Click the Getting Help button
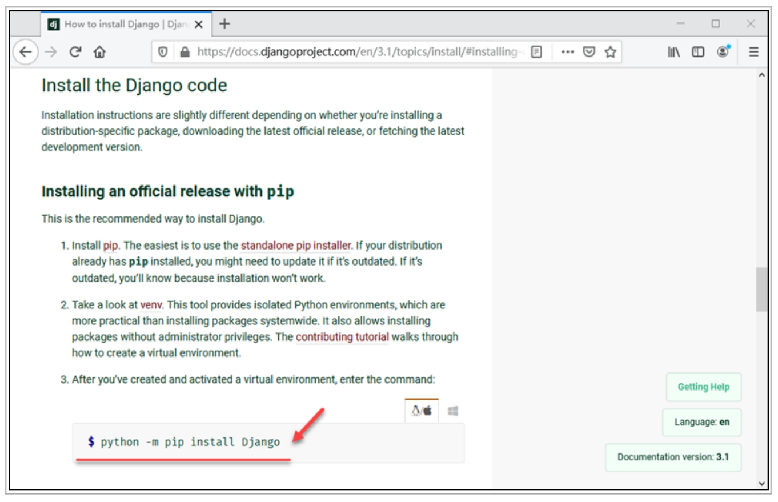The height and width of the screenshot is (502, 778). pos(703,387)
